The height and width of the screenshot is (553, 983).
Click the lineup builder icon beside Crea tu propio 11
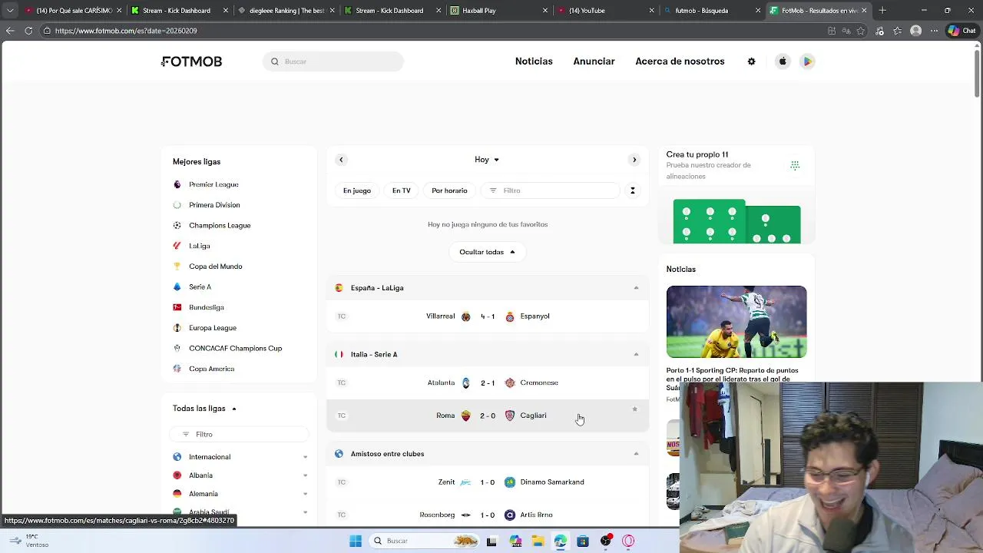(795, 165)
